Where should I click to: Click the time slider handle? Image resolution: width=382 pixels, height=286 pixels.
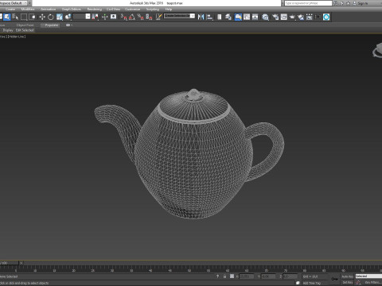pos(10,263)
